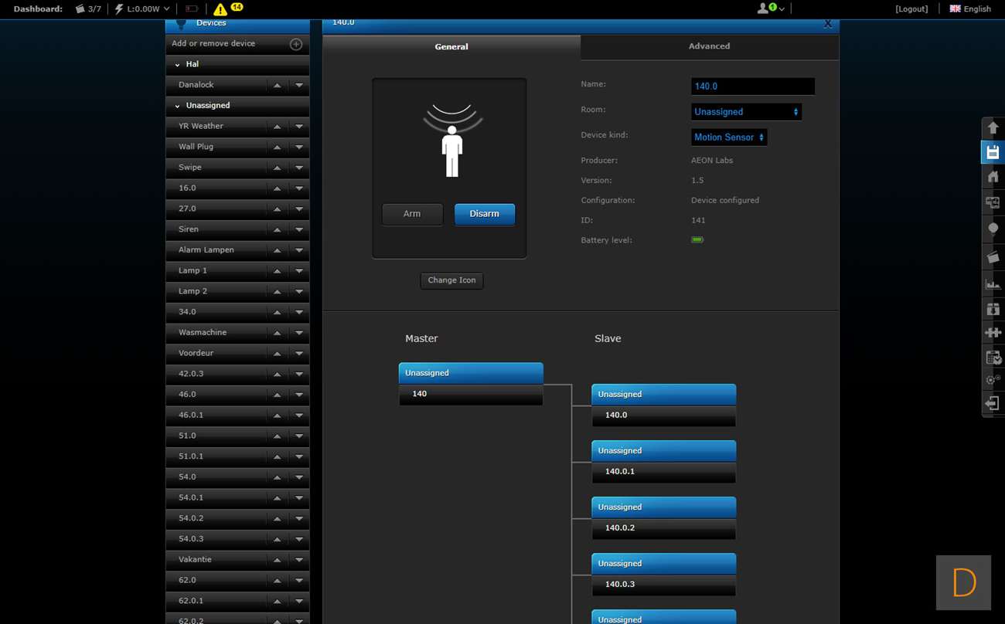Open the plugins puzzle piece sidebar icon
This screenshot has width=1005, height=624.
[x=993, y=332]
